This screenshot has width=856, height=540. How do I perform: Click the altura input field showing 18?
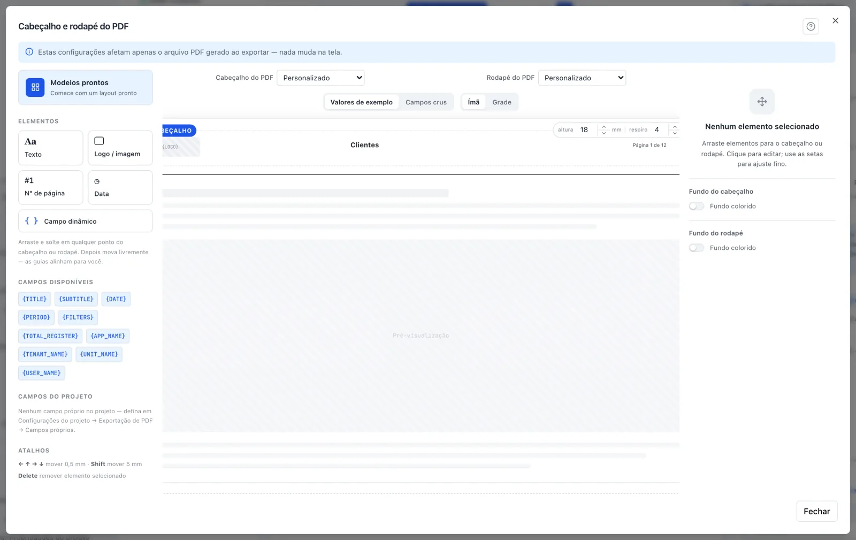click(587, 130)
